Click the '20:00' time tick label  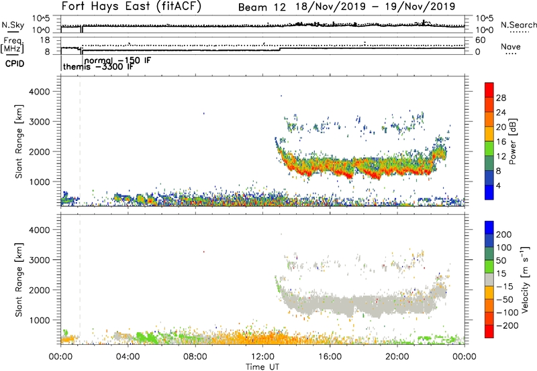coord(397,357)
